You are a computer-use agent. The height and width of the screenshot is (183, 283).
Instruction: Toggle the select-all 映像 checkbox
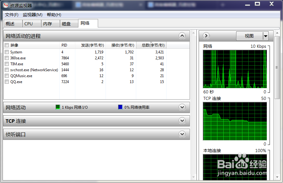pyautogui.click(x=7, y=45)
